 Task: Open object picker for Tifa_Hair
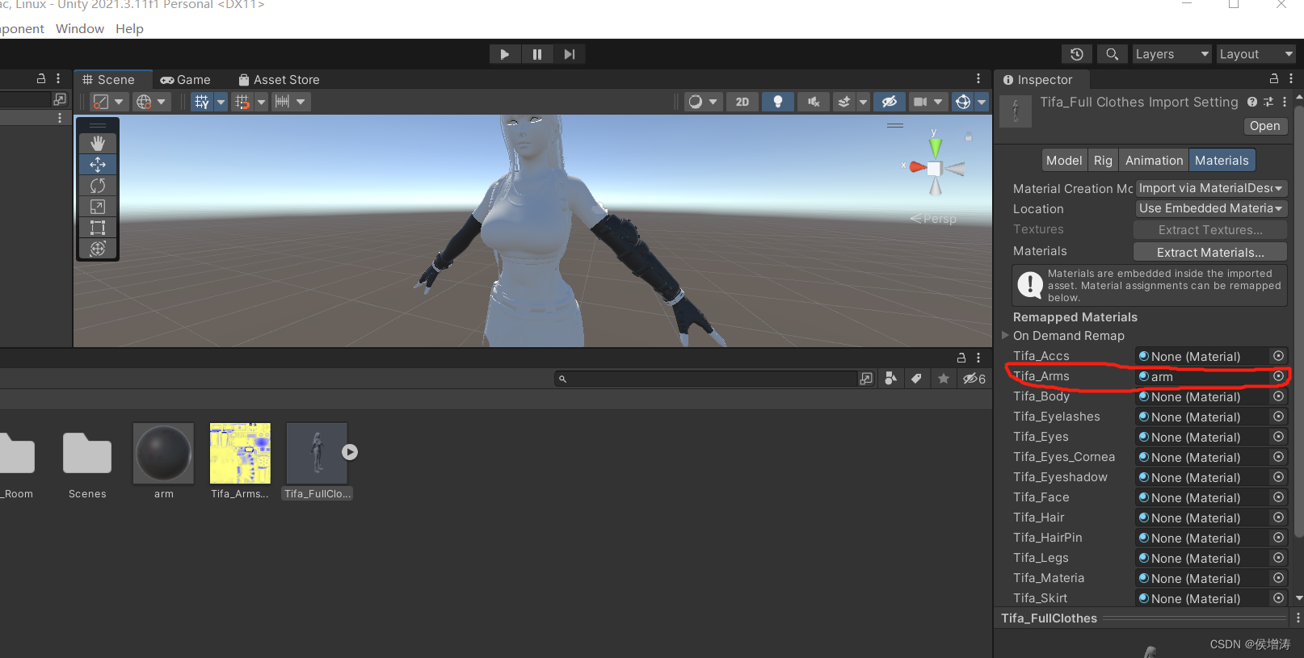click(1278, 518)
